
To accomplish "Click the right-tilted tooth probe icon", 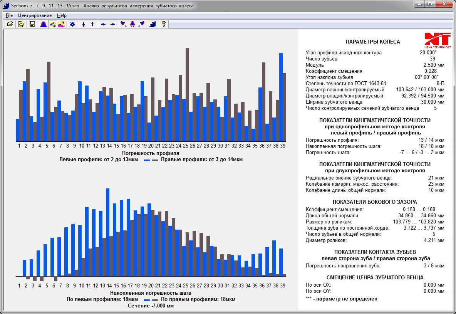I will (x=142, y=24).
